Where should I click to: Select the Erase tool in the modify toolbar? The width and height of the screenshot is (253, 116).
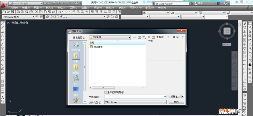[x=245, y=24]
